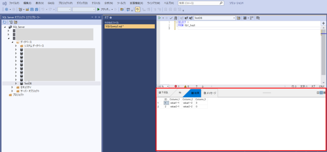Open the ツール(T) menu
The image size is (327, 152).
click(x=121, y=3)
